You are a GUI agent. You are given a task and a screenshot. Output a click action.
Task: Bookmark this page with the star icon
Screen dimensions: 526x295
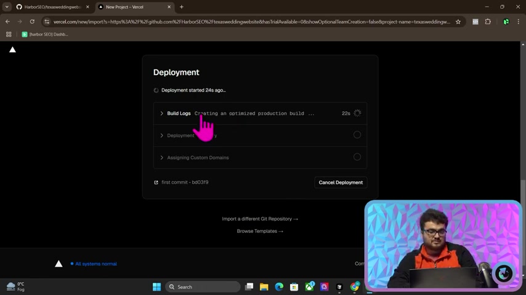pyautogui.click(x=458, y=22)
